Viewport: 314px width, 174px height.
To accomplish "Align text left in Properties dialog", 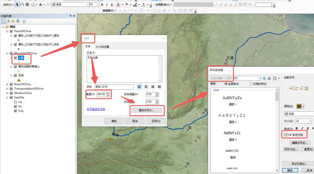I will click(x=139, y=87).
